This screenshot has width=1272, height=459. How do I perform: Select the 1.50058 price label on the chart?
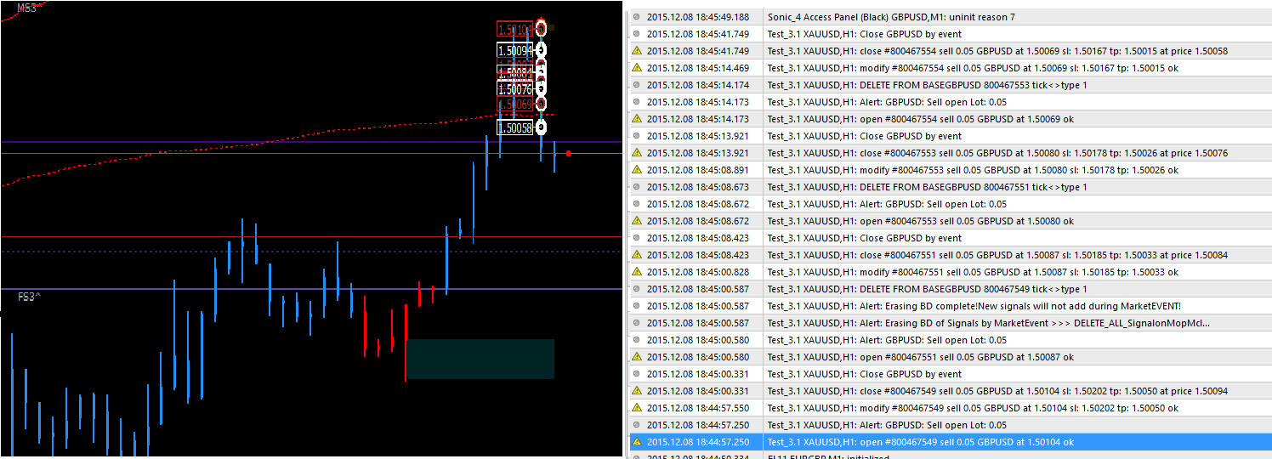coord(515,128)
